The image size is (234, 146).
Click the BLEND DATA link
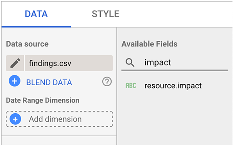pos(49,82)
